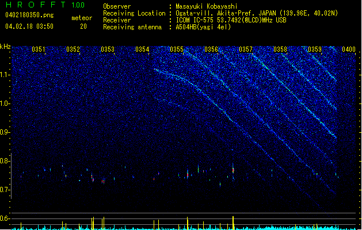362x230 pixels.
Task: Click the 0357 time marker
Action: [246, 49]
